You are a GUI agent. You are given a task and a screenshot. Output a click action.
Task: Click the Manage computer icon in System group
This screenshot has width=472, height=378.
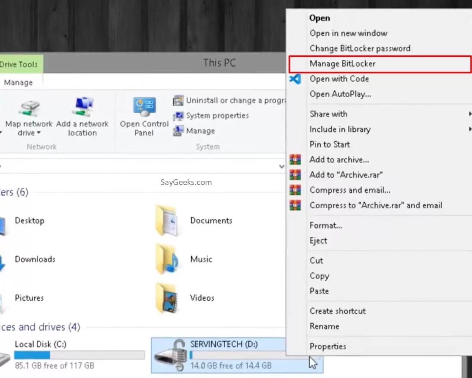[x=178, y=131]
